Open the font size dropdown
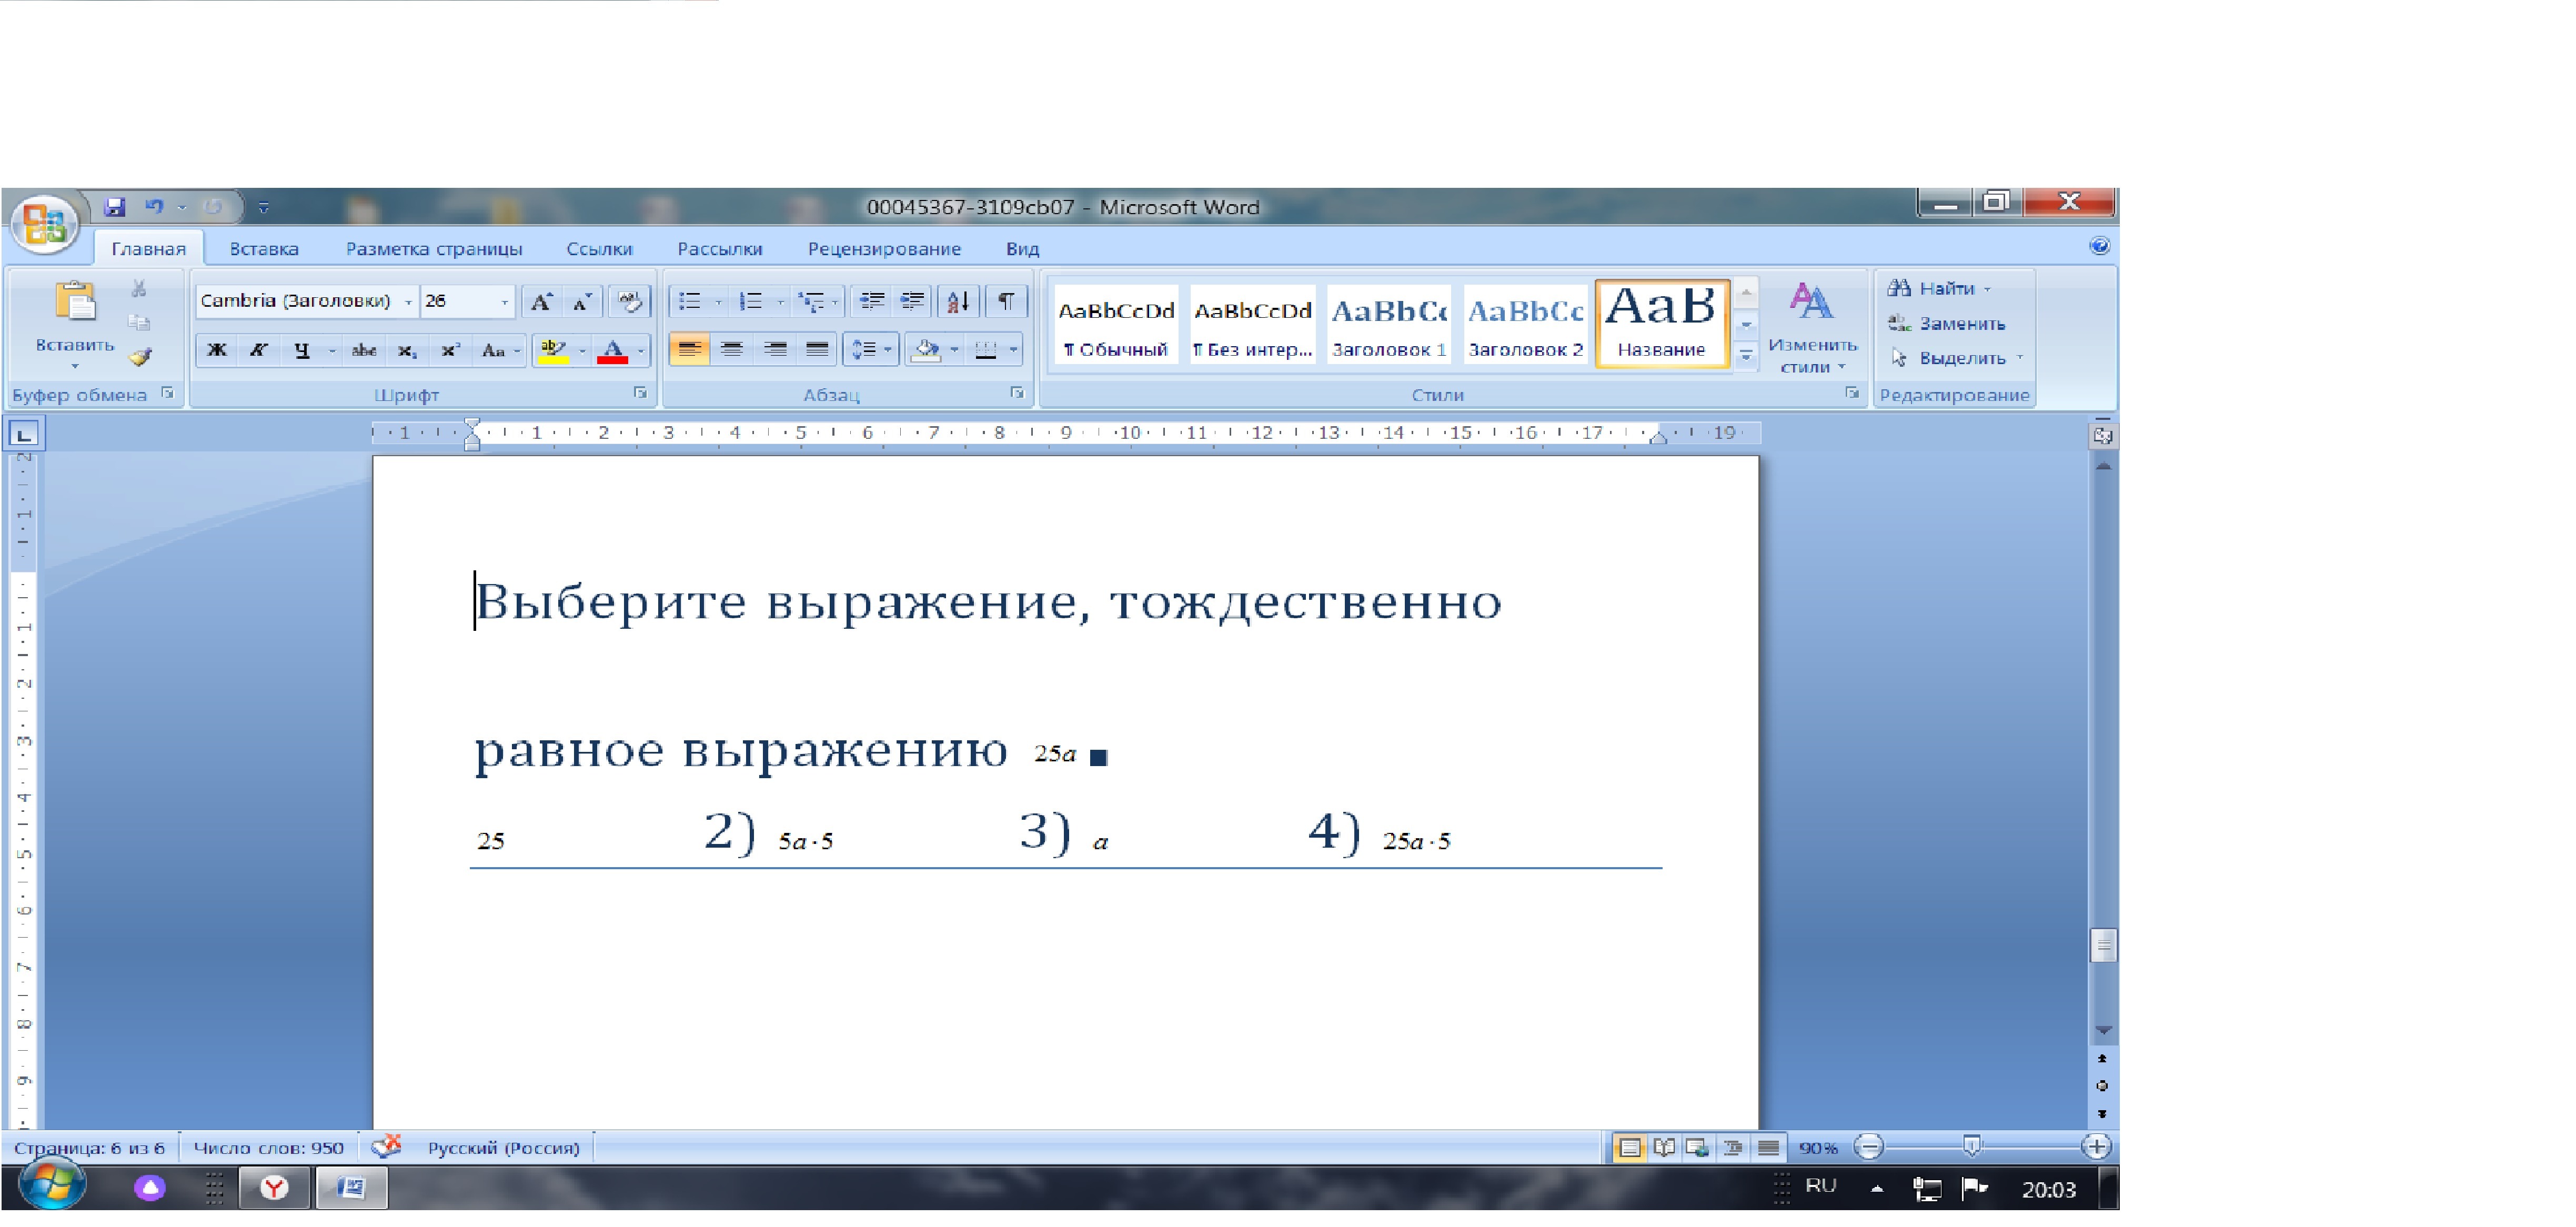This screenshot has height=1227, width=2576. pos(504,302)
